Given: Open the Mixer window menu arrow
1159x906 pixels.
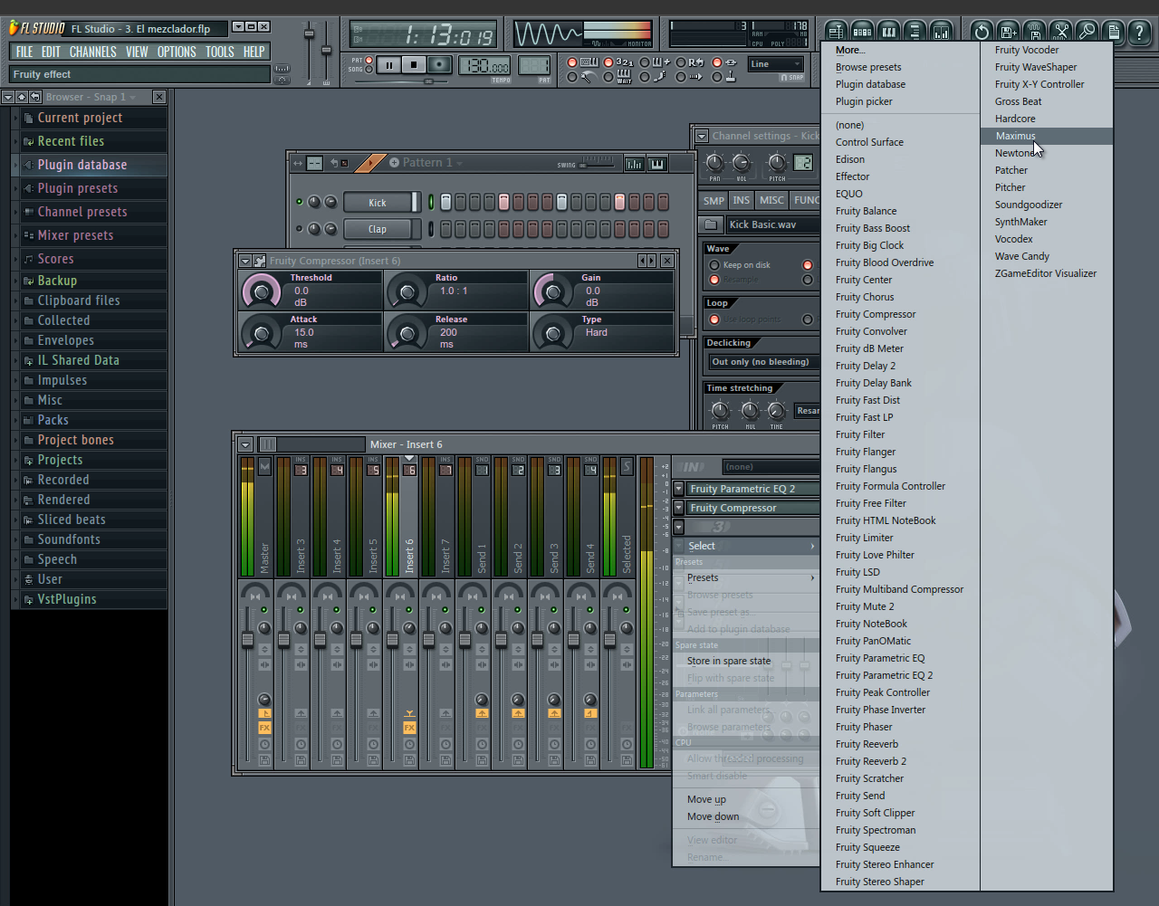Looking at the screenshot, I should coord(245,444).
